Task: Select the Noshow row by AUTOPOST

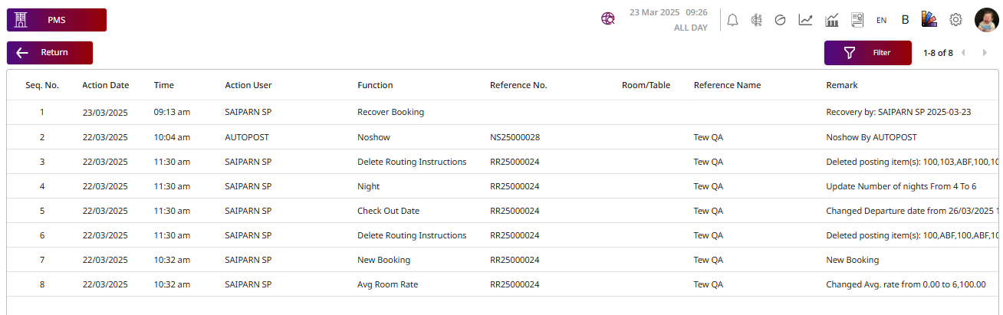Action: pyautogui.click(x=376, y=137)
